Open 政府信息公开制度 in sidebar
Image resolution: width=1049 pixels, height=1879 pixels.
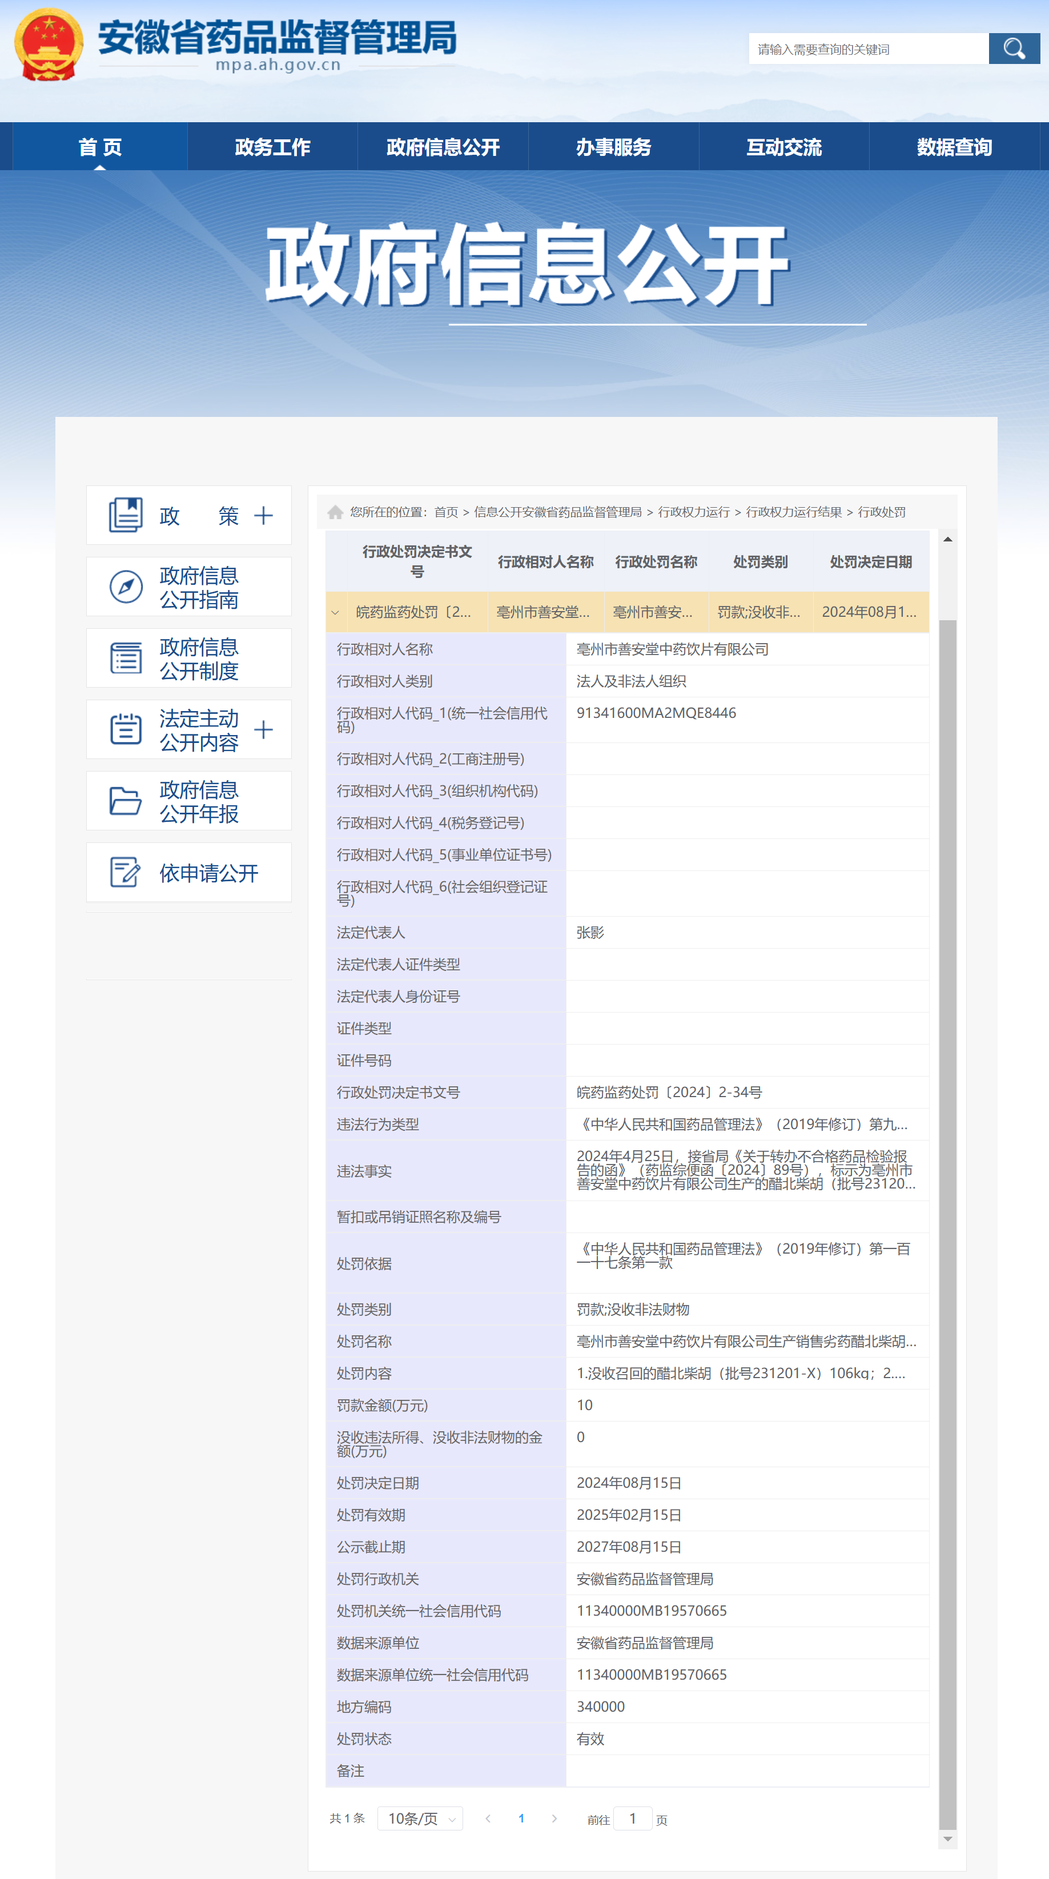coord(189,658)
